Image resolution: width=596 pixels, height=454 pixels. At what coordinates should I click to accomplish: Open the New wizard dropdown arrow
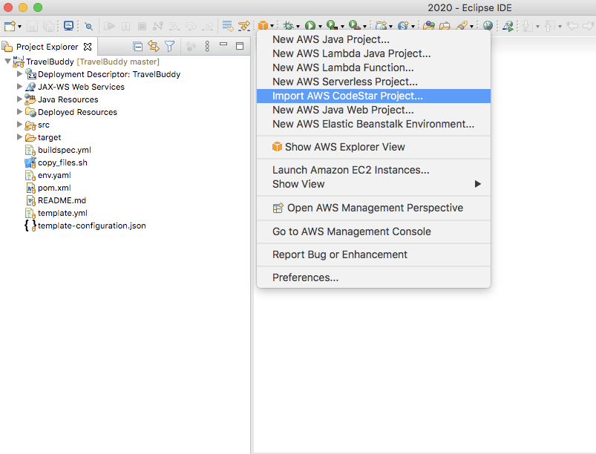pos(20,26)
